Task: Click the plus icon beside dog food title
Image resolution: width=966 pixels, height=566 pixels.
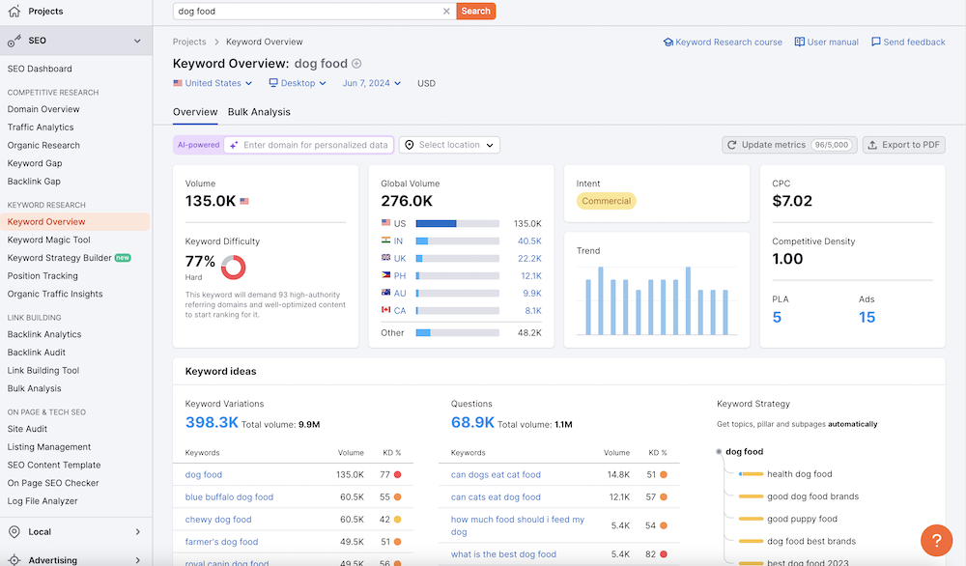Action: 356,64
